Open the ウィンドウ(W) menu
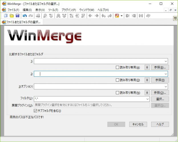The image size is (178, 142). tap(87, 10)
